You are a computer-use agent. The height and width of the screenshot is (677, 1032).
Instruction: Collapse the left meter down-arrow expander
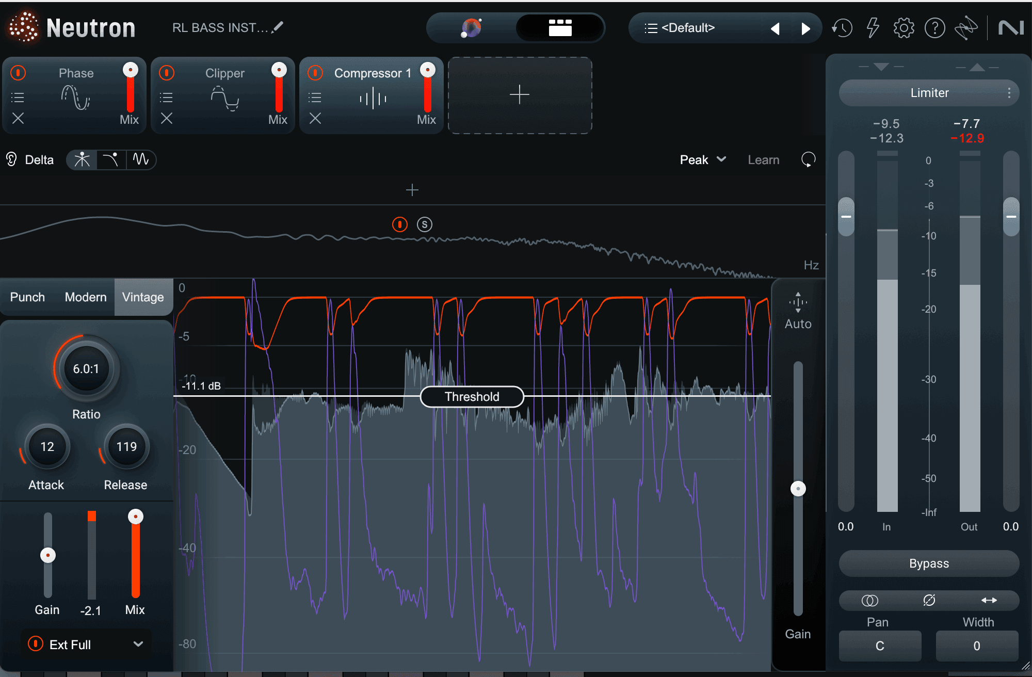tap(881, 67)
